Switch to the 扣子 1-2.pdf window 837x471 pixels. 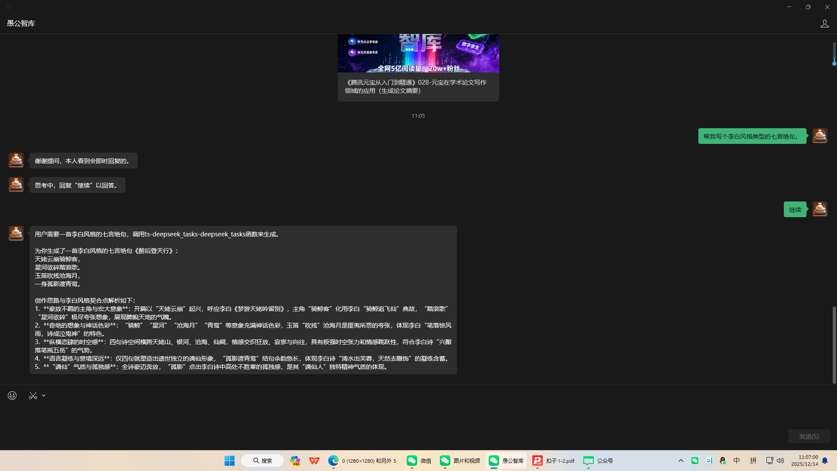tap(553, 461)
